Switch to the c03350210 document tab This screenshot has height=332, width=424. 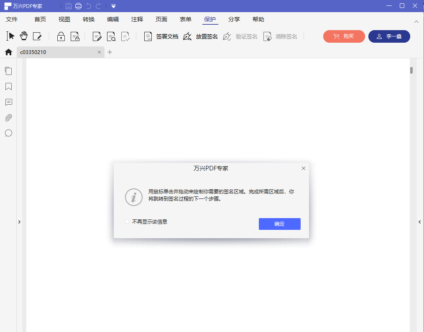(x=61, y=52)
